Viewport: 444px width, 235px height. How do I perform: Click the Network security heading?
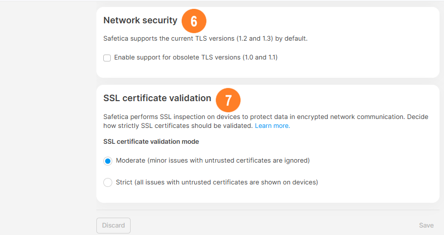pos(140,20)
